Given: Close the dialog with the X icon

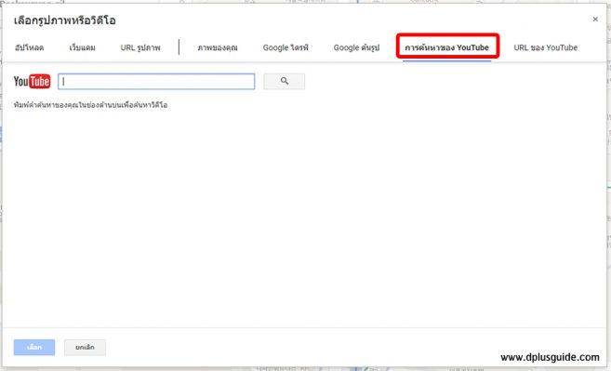Looking at the screenshot, I should point(595,20).
